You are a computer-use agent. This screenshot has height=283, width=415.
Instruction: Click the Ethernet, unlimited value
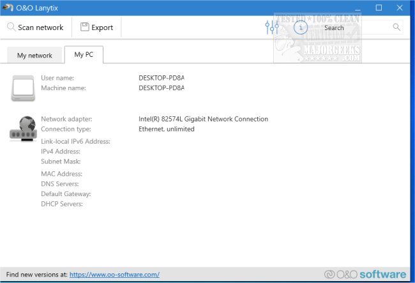pos(167,129)
